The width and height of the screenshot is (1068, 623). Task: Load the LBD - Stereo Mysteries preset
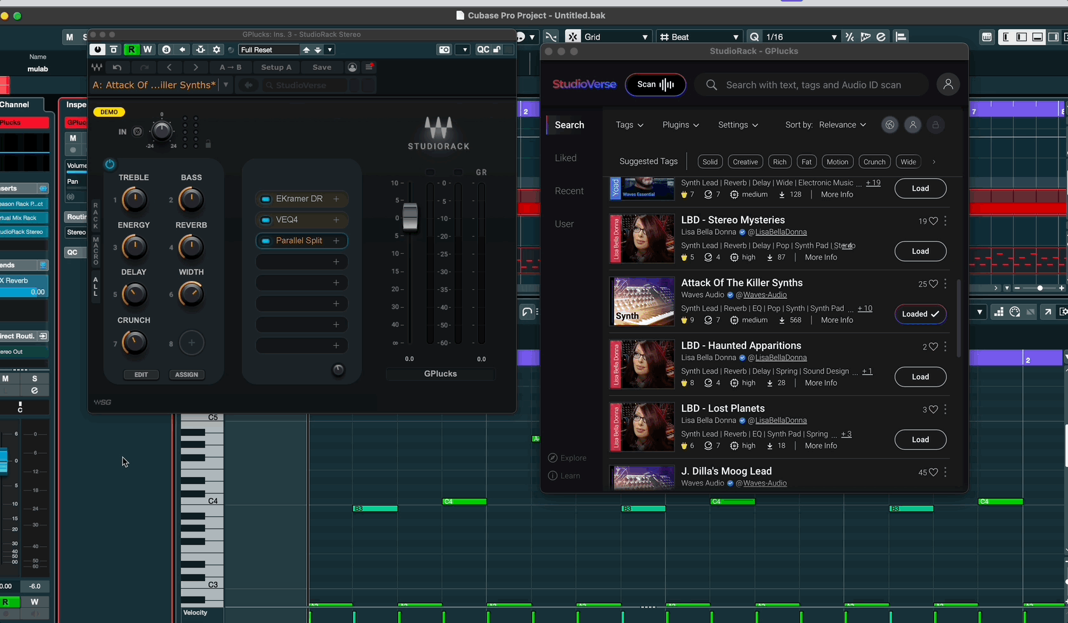pyautogui.click(x=920, y=251)
